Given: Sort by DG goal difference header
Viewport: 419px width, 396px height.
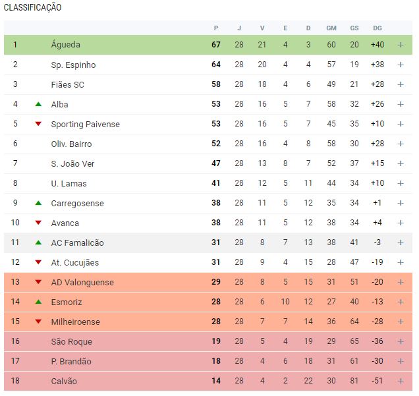Looking at the screenshot, I should pyautogui.click(x=377, y=28).
